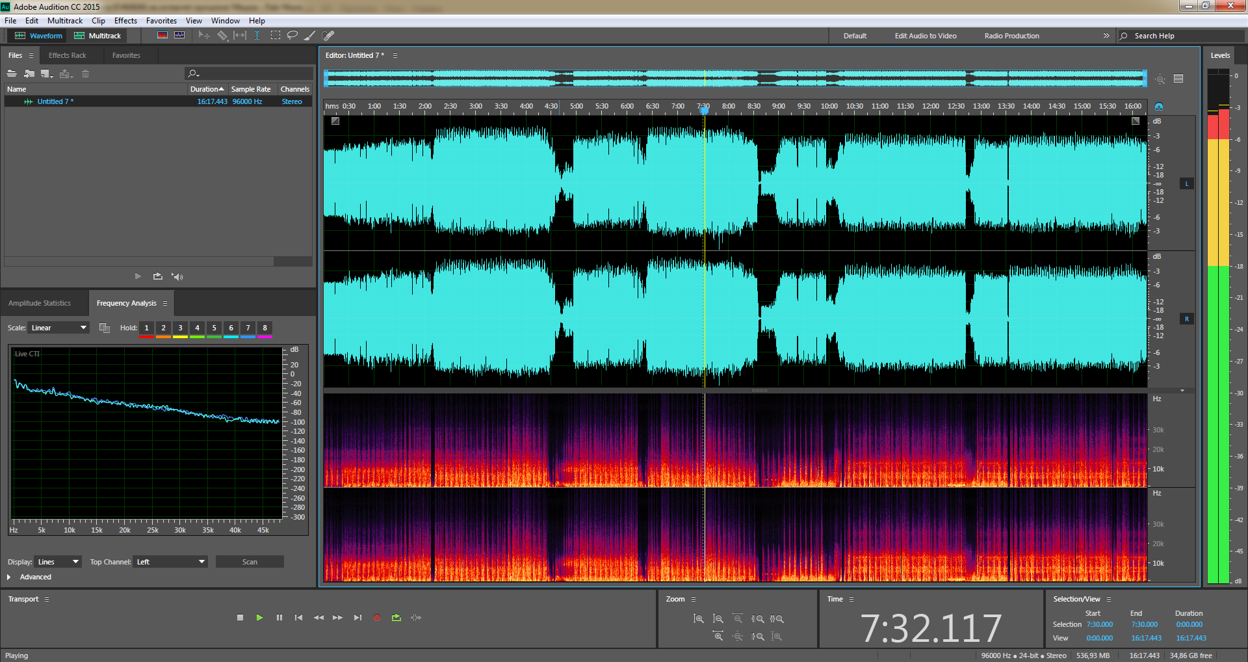This screenshot has height=662, width=1248.
Task: Select the Lasso Selection tool
Action: click(292, 35)
